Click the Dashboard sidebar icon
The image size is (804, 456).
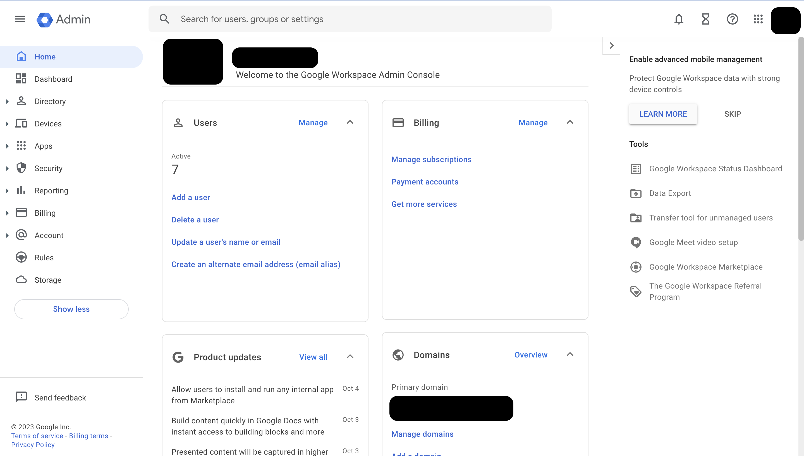[21, 79]
